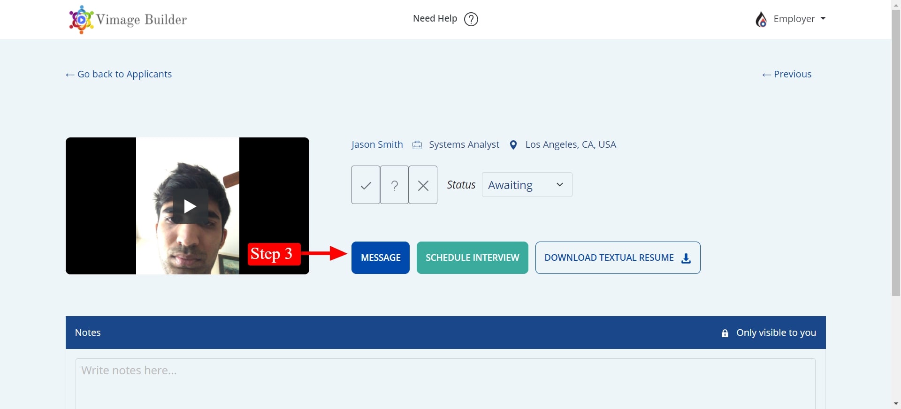This screenshot has height=409, width=901.
Task: Click the Need Help text
Action: pos(435,18)
